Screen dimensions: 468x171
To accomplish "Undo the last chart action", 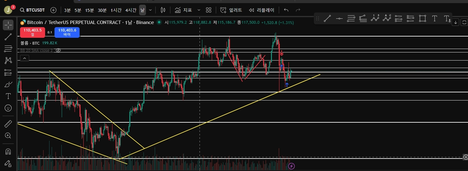I will click(286, 10).
